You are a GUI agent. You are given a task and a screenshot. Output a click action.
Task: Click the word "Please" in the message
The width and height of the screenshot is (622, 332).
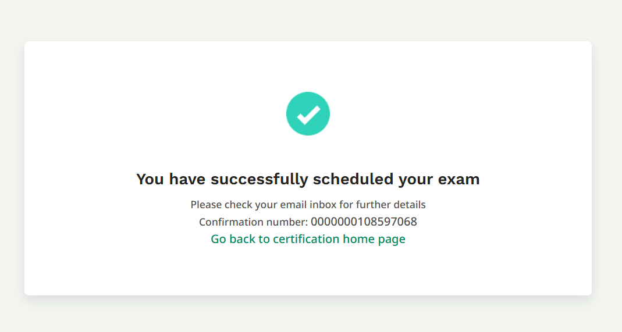tap(205, 205)
